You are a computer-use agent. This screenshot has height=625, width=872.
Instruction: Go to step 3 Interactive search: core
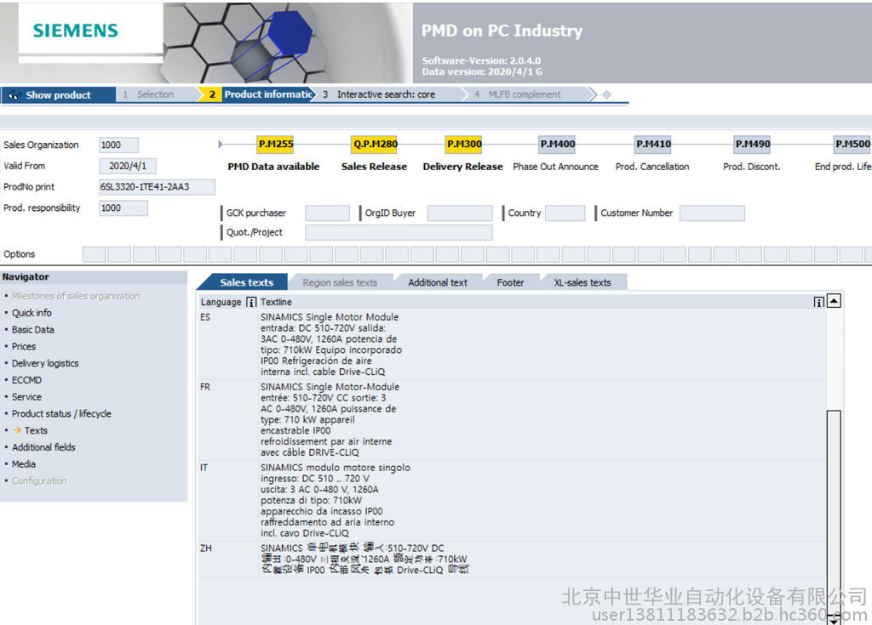[x=386, y=94]
